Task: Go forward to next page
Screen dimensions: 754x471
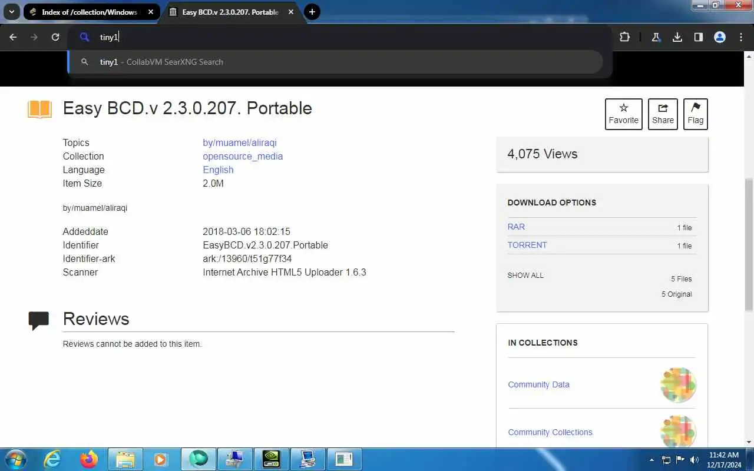Action: pyautogui.click(x=34, y=37)
